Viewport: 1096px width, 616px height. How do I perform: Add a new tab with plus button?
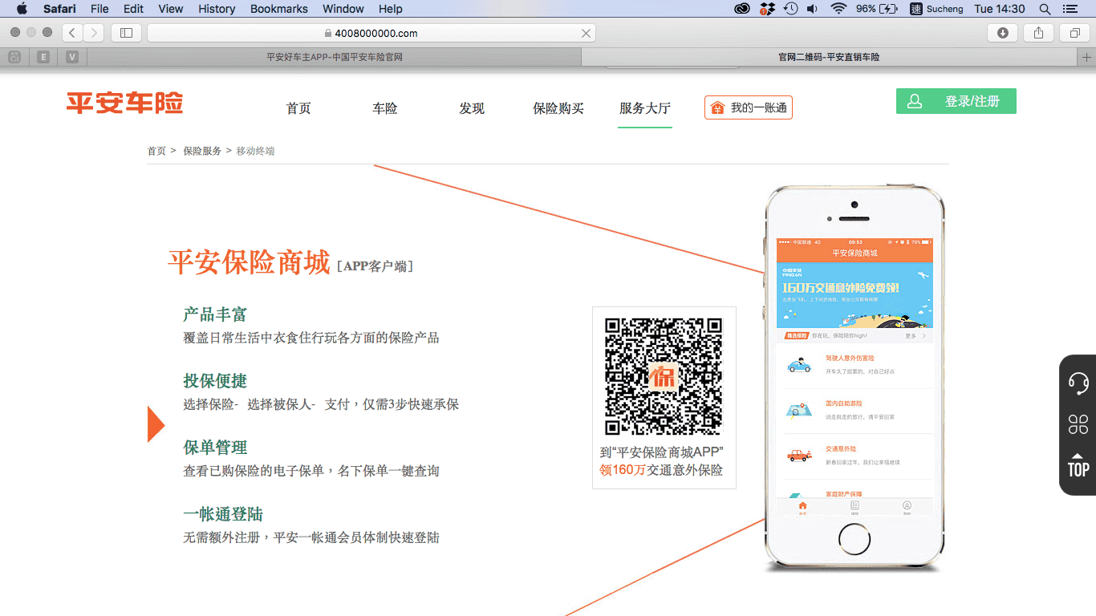[1087, 57]
